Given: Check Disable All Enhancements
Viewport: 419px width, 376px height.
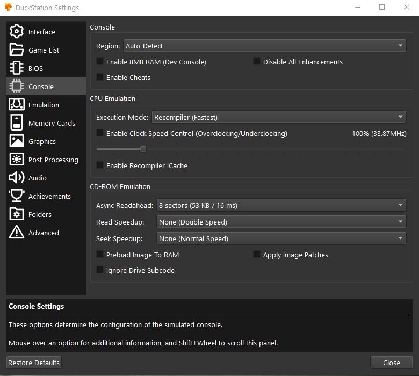Looking at the screenshot, I should (257, 61).
